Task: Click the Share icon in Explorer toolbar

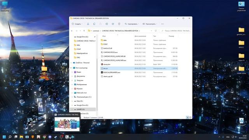Action: 113,24
